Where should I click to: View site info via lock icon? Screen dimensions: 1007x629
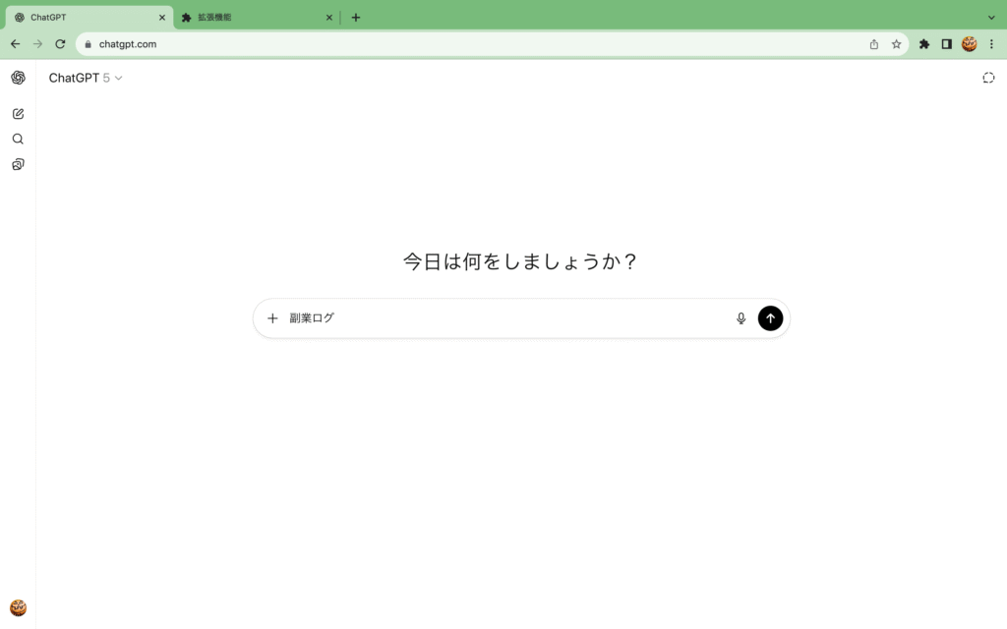[x=88, y=44]
